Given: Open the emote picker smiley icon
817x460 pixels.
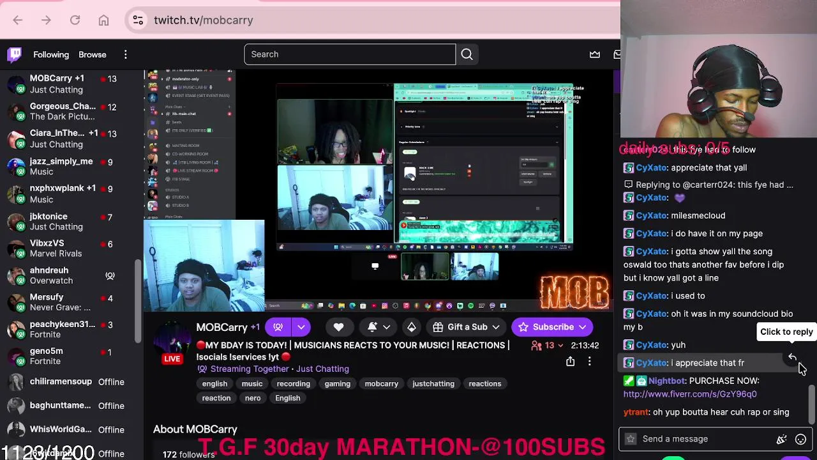Looking at the screenshot, I should 800,439.
